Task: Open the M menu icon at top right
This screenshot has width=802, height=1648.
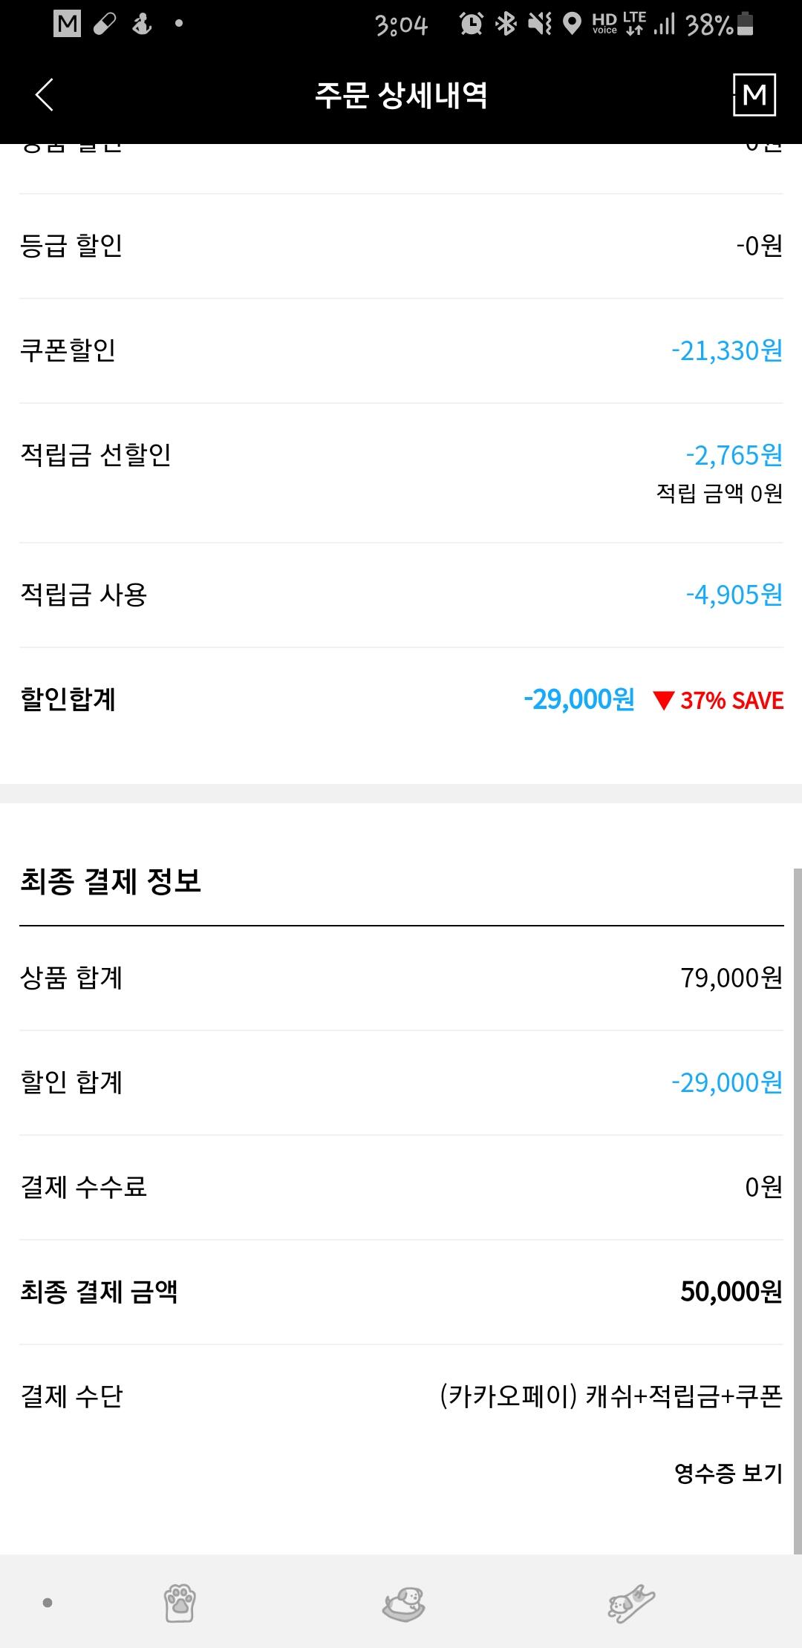Action: [754, 95]
